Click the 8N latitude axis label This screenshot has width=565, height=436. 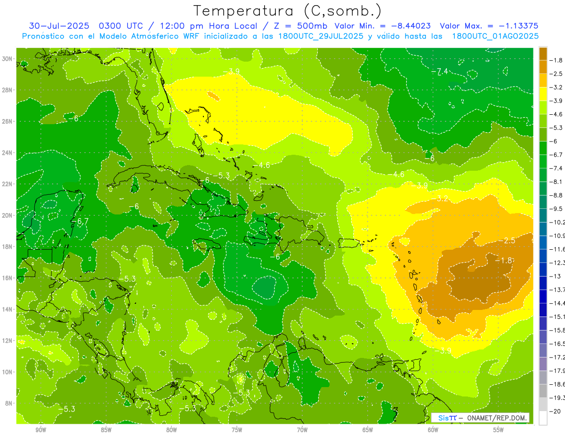click(9, 403)
